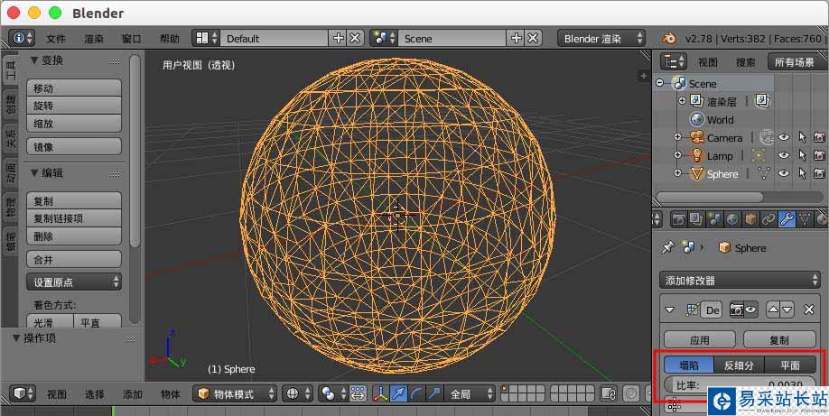Open the 添加 menu in 3D view header

coord(132,393)
